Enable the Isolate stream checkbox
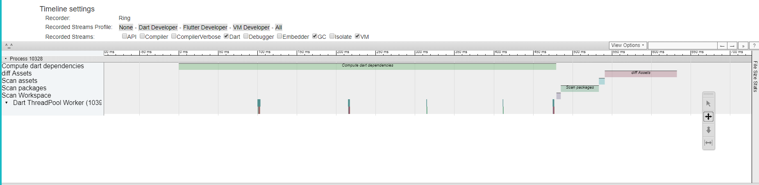 [332, 36]
